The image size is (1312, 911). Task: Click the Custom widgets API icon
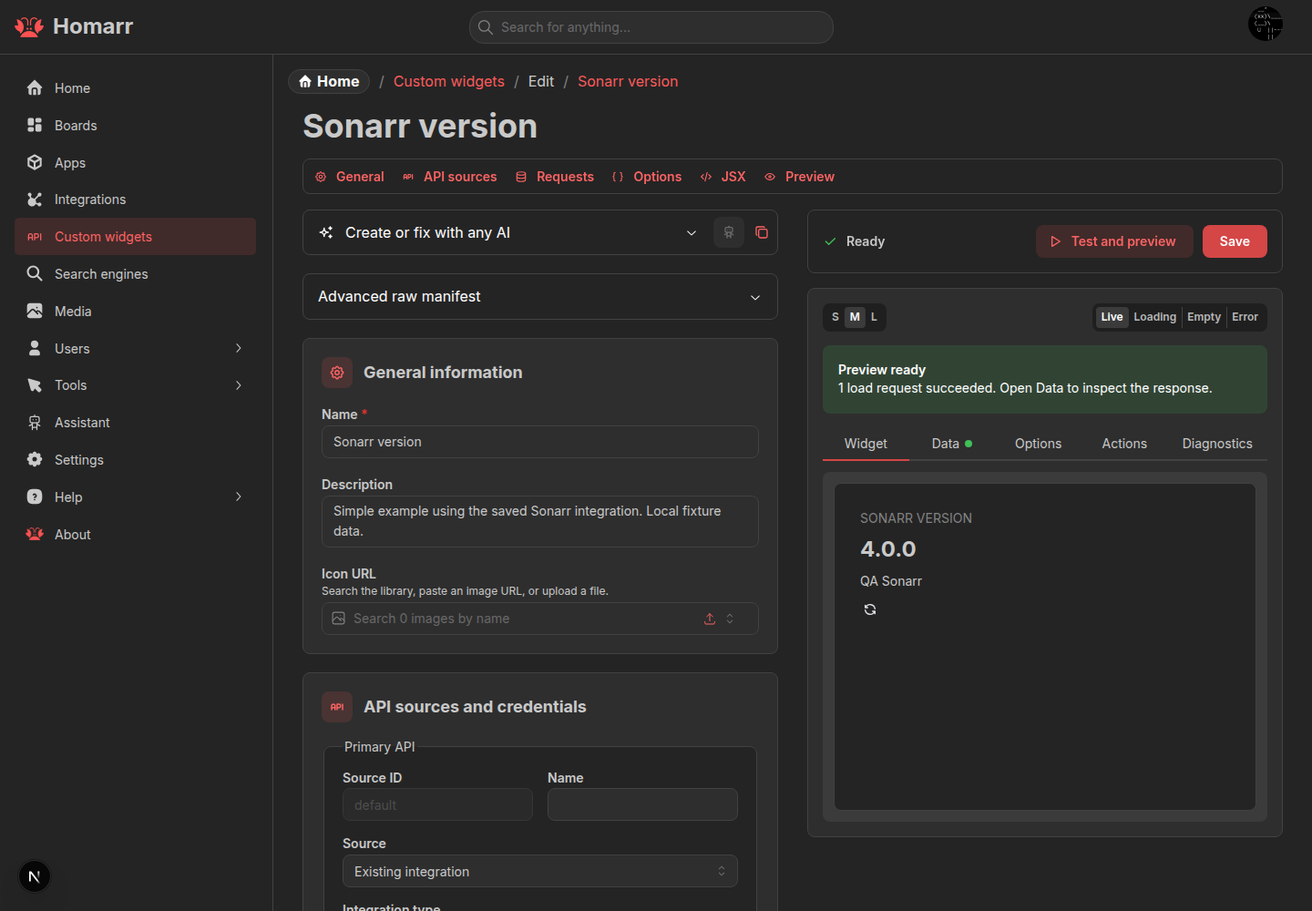tap(35, 237)
